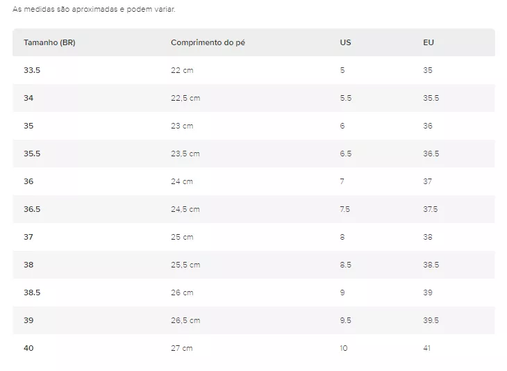Image resolution: width=507 pixels, height=371 pixels.
Task: Select BR size 35 row label
Action: click(28, 126)
